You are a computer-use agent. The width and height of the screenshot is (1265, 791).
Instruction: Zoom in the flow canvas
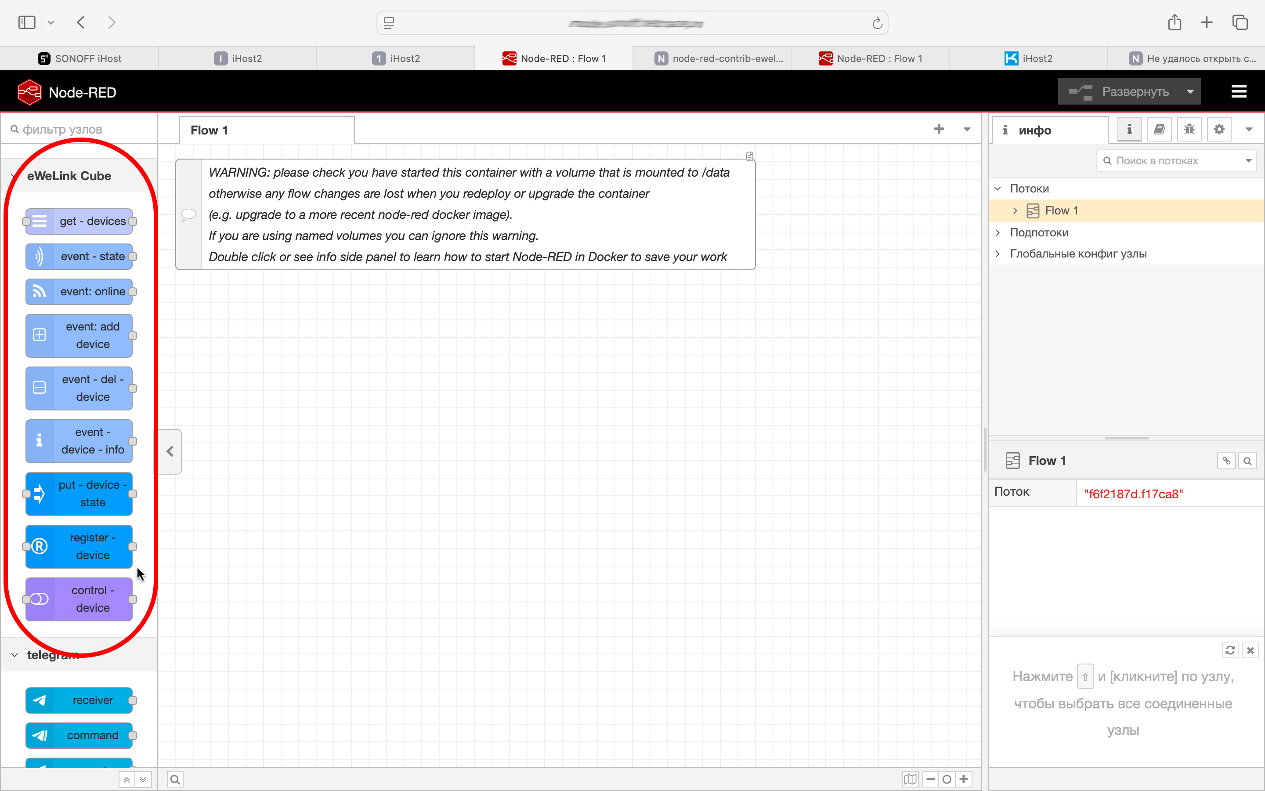(x=964, y=779)
